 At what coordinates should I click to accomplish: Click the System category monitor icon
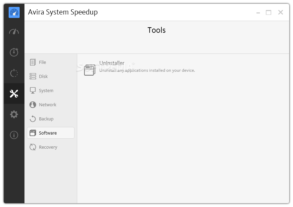pos(33,90)
